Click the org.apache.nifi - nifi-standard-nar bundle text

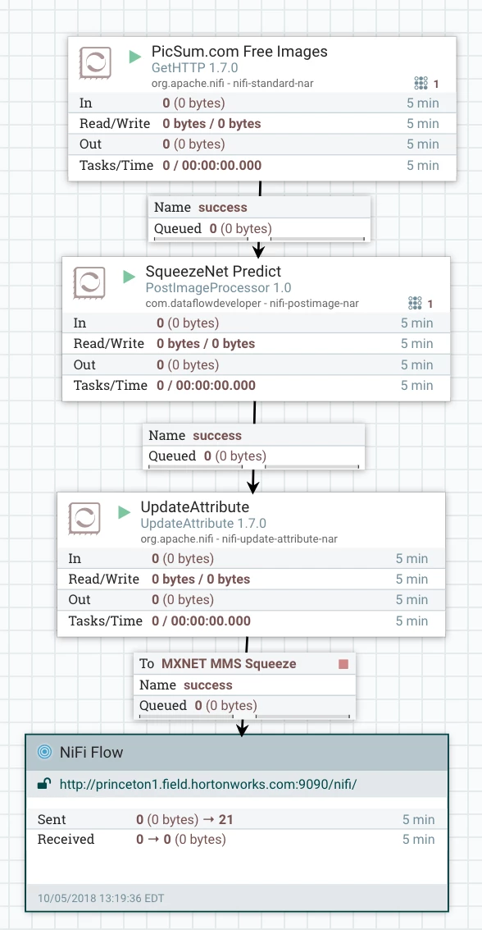pos(232,84)
